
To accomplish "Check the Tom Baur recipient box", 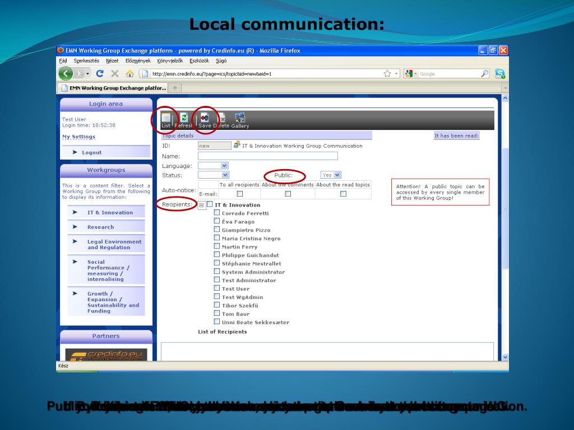I will 217,314.
